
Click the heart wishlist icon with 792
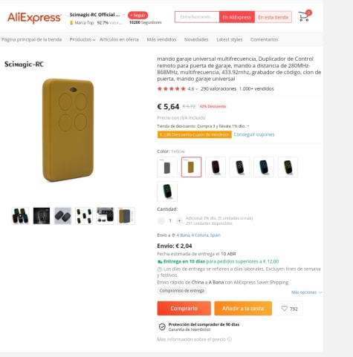pos(285,308)
